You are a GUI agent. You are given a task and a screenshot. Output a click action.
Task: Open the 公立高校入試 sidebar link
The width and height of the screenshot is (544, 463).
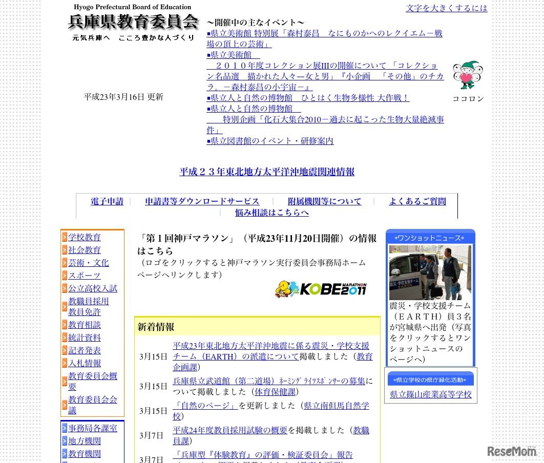(92, 288)
